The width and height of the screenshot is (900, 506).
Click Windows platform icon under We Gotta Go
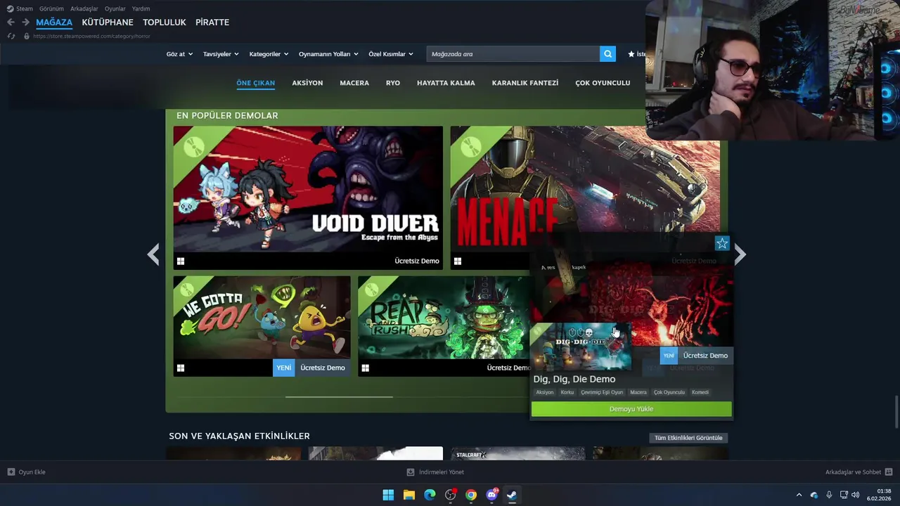181,368
